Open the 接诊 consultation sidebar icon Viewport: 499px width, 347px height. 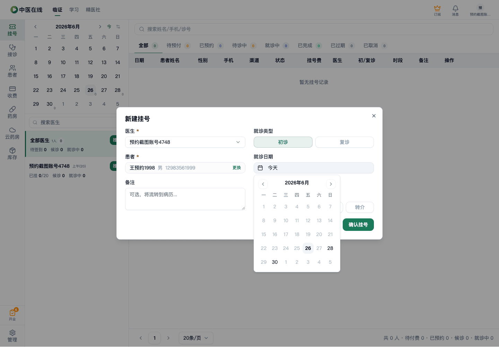pos(12,51)
